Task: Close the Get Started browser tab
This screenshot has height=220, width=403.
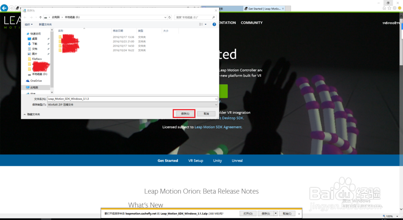Action: 283,9
